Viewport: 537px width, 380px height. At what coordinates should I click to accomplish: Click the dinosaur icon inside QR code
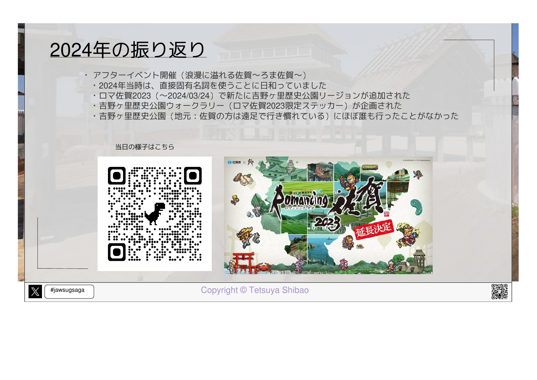(155, 214)
